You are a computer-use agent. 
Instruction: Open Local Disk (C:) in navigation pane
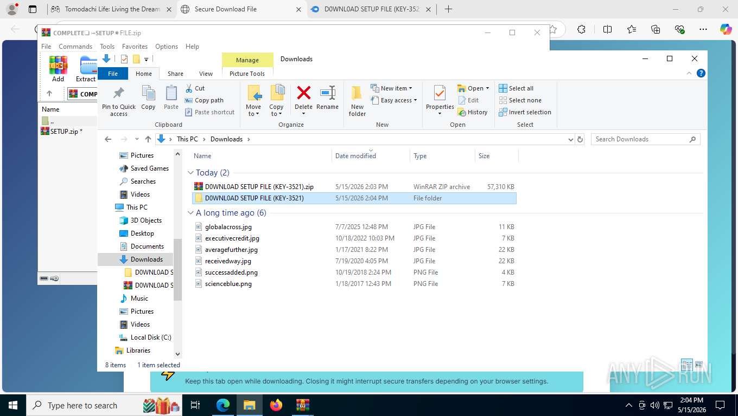145,337
